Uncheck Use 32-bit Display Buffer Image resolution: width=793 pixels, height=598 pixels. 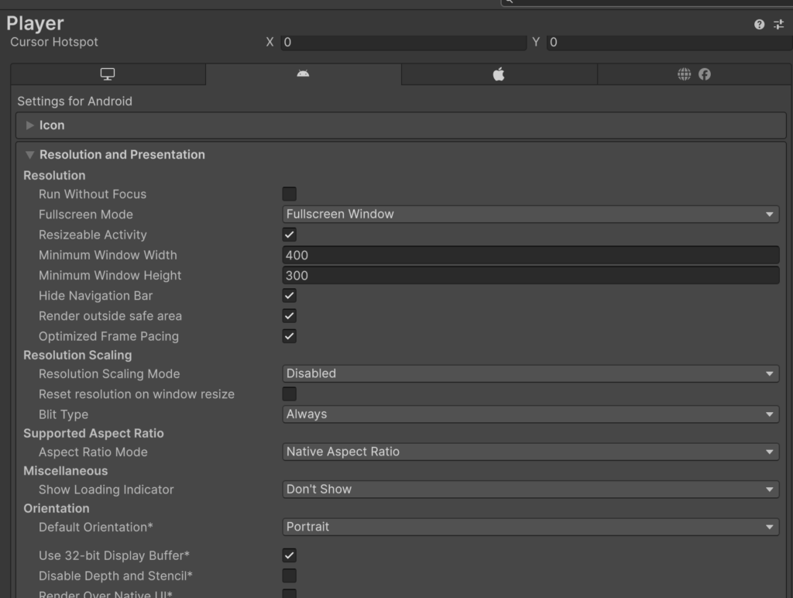click(290, 555)
